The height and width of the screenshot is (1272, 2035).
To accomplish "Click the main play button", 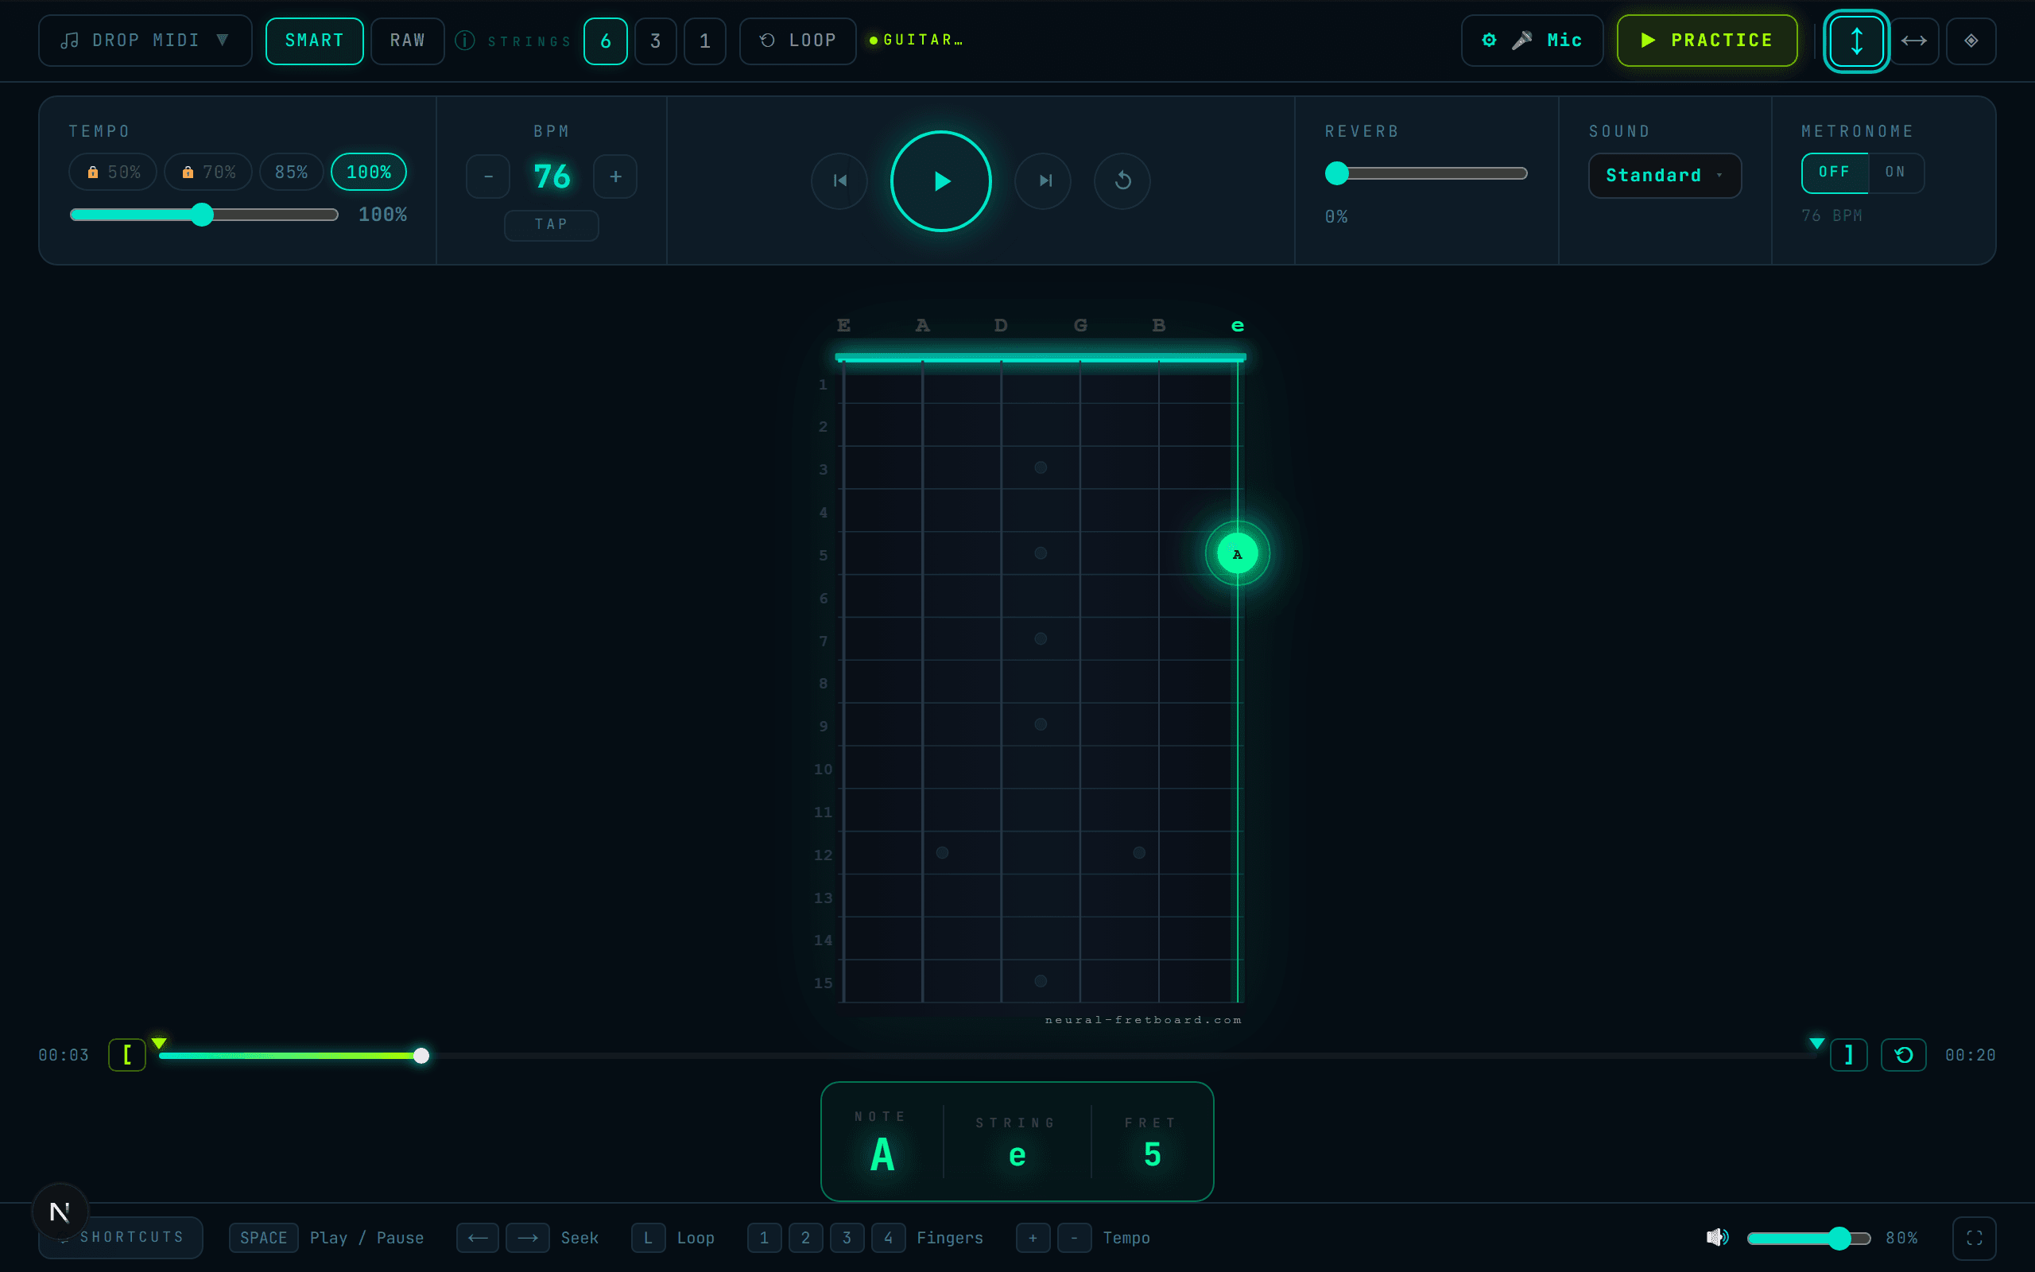I will pos(941,181).
